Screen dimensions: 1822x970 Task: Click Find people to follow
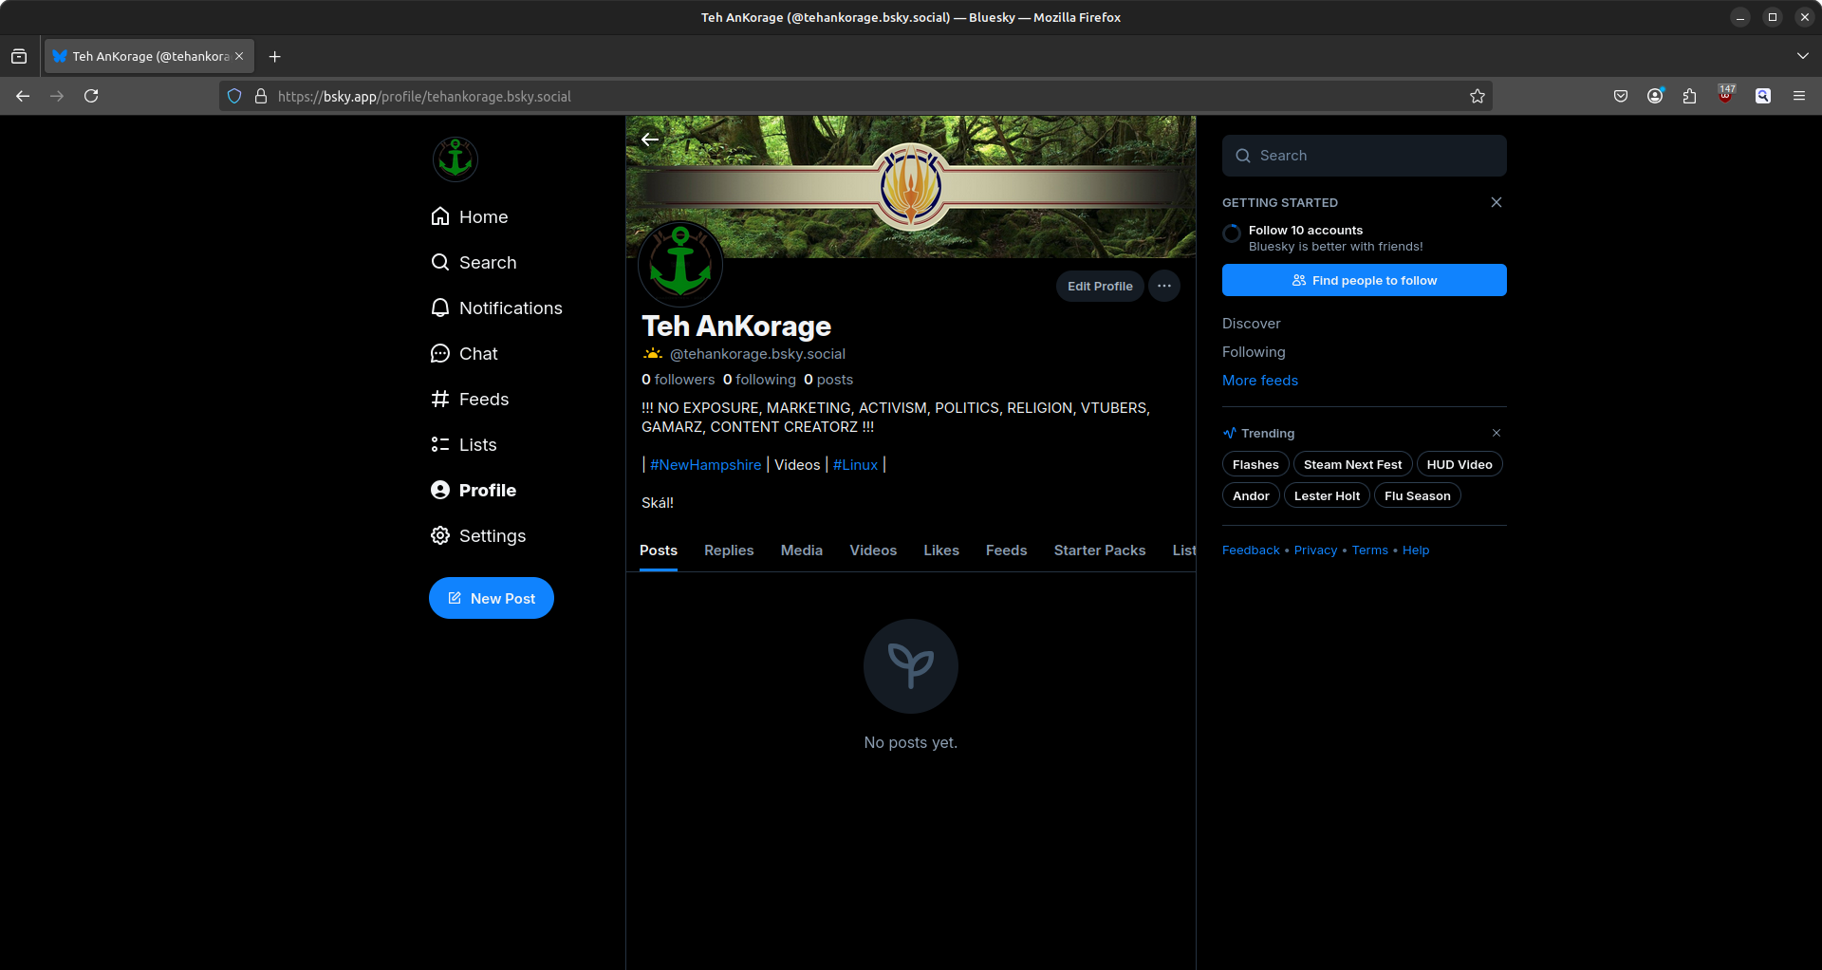click(x=1365, y=280)
